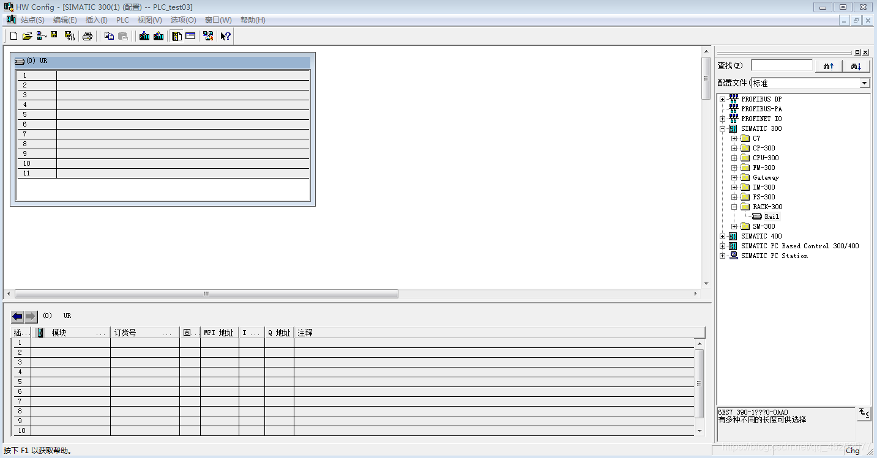Screen dimensions: 877x458
Task: Click the Save and Compile icon
Action: click(x=70, y=36)
